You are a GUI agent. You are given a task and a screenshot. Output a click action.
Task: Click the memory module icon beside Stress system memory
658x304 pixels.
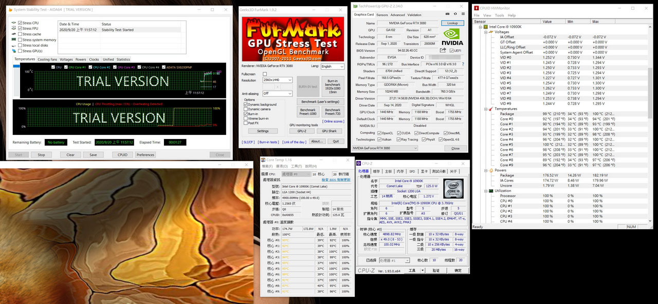(13, 40)
